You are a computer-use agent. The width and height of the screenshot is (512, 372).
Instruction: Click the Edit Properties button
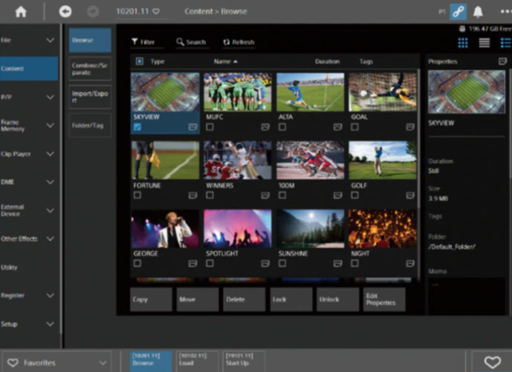coord(384,299)
